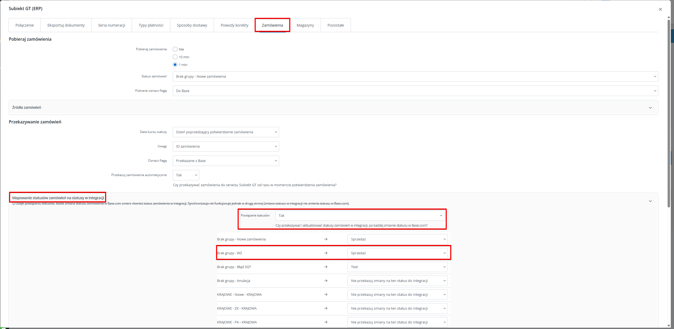Go to Eksportuj dokumenty tab
The image size is (674, 329).
click(x=66, y=25)
